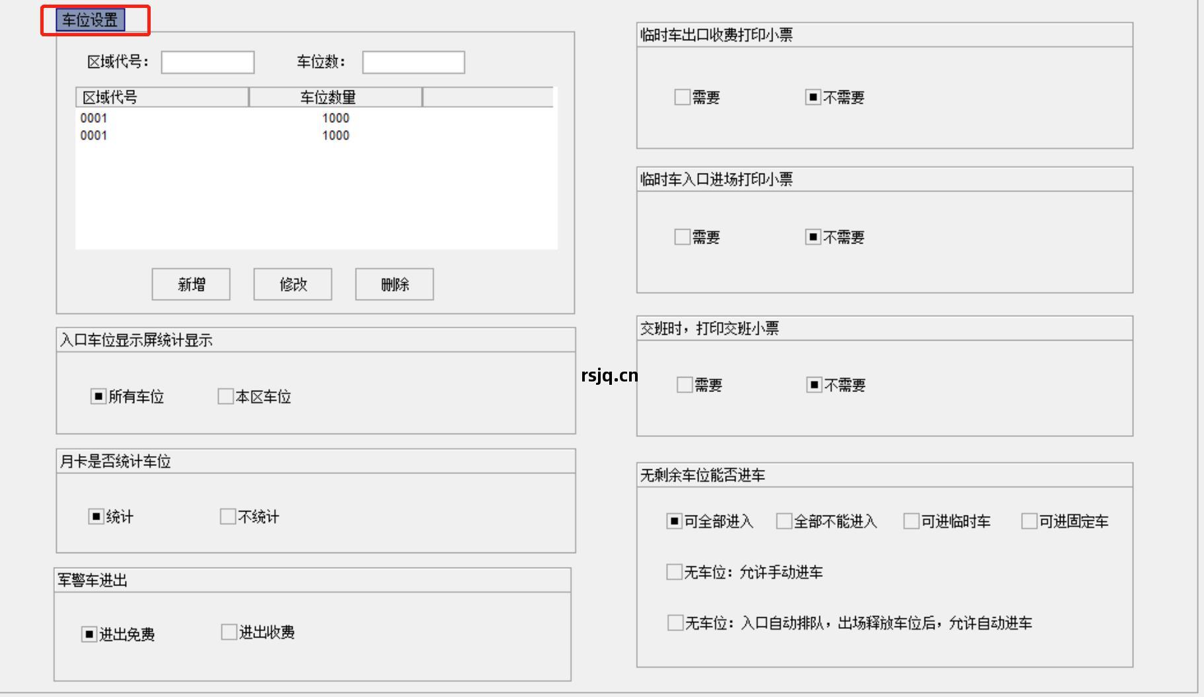The height and width of the screenshot is (697, 1204).
Task: Check 不统计 under 月卡是否统计车位
Action: 227,516
